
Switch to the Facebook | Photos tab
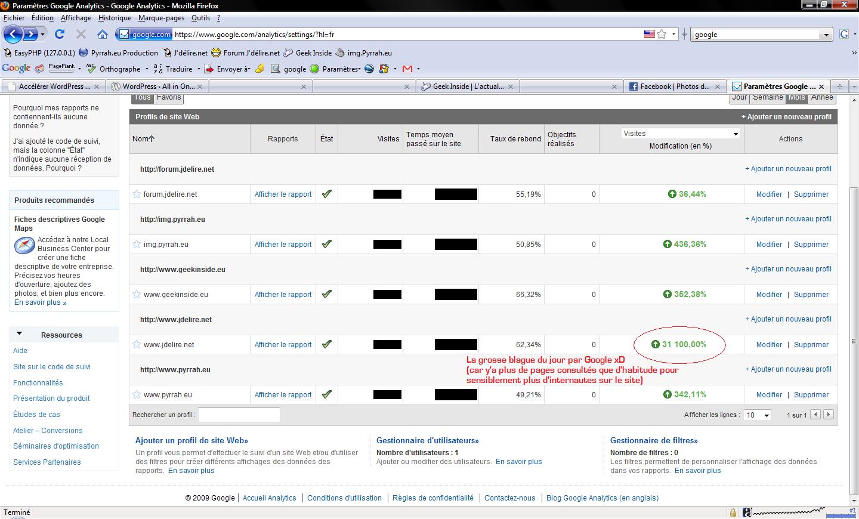[x=675, y=86]
